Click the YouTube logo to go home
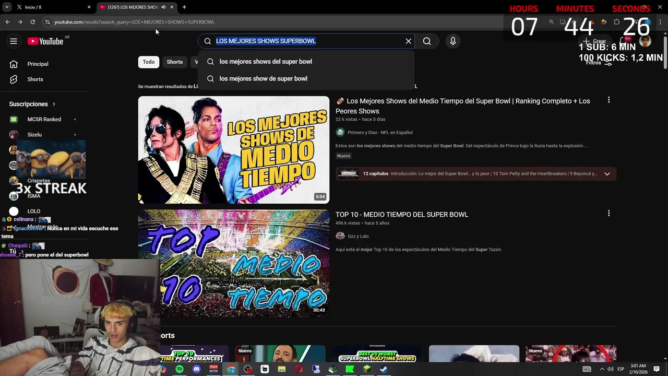 tap(45, 41)
